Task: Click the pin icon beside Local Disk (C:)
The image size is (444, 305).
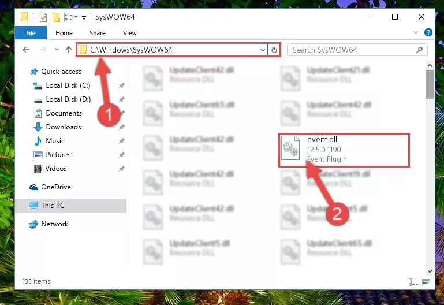Action: point(121,85)
